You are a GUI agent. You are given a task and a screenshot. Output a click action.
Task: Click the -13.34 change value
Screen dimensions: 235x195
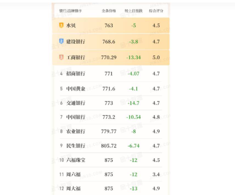click(133, 58)
